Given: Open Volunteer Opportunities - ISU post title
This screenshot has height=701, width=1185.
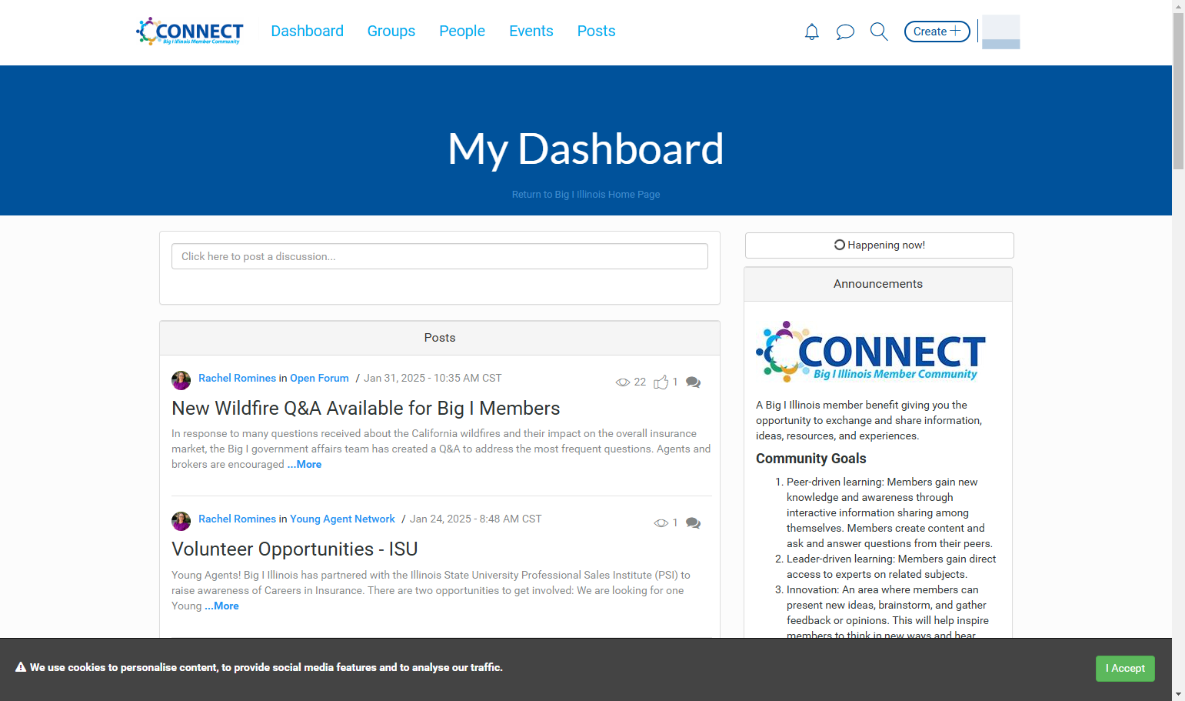Looking at the screenshot, I should [295, 549].
